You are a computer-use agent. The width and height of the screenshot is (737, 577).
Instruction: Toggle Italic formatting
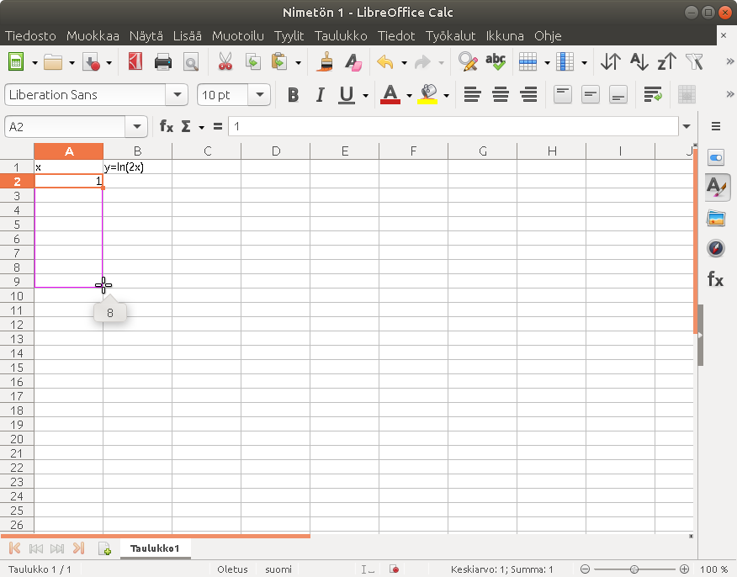click(320, 95)
